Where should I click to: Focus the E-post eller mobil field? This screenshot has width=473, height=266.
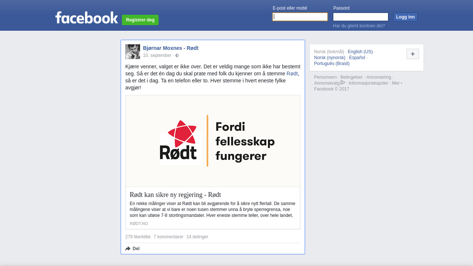coord(300,17)
